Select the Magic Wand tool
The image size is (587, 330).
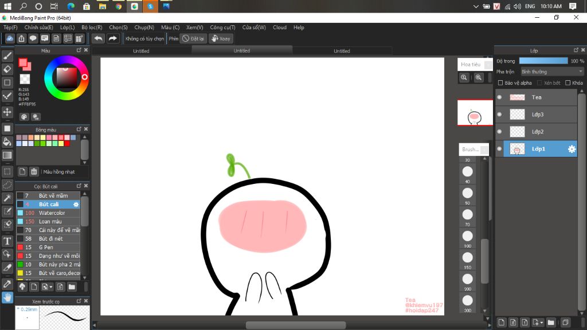(7, 198)
